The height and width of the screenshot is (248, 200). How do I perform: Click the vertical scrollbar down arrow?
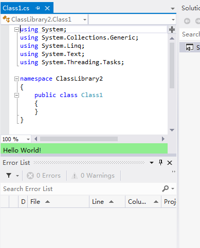(172, 130)
